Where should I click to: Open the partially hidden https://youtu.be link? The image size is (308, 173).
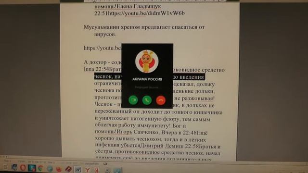pyautogui.click(x=103, y=48)
